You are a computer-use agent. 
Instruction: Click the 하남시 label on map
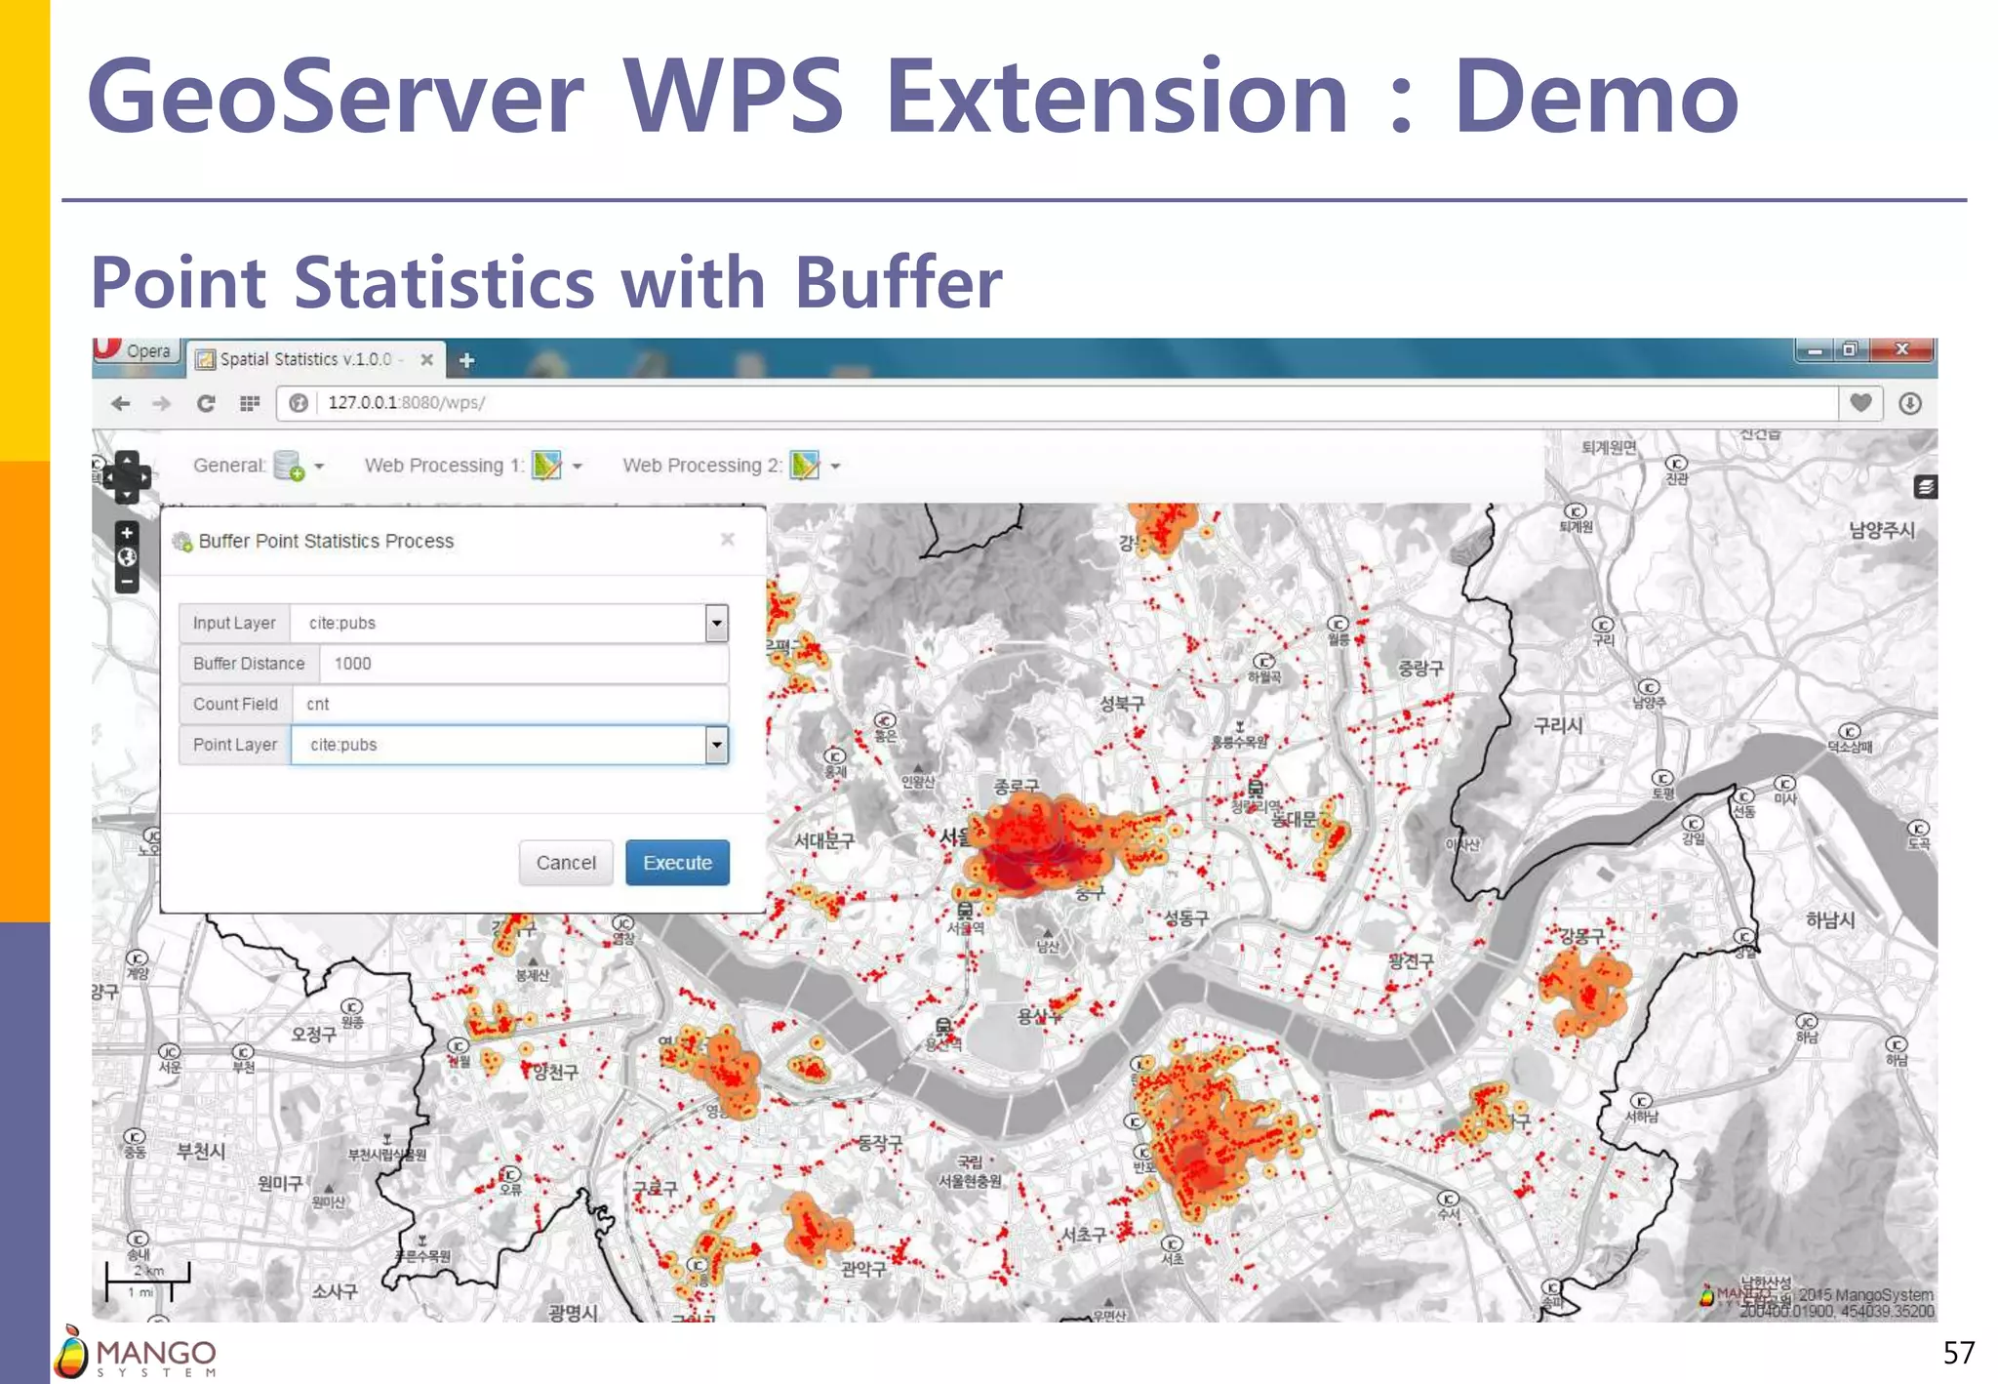pos(1830,919)
